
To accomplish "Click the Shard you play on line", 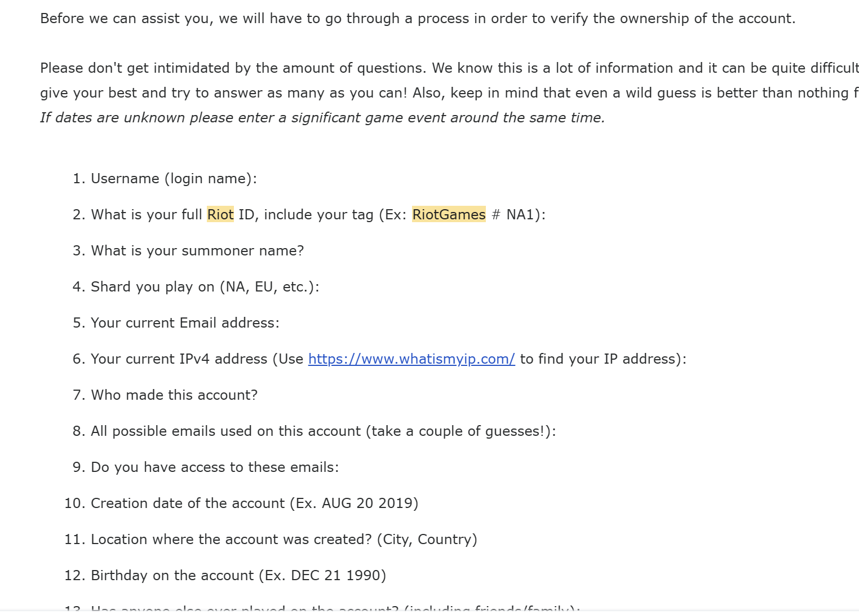I will (205, 287).
